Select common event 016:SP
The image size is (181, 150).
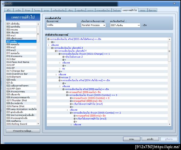point(21,68)
